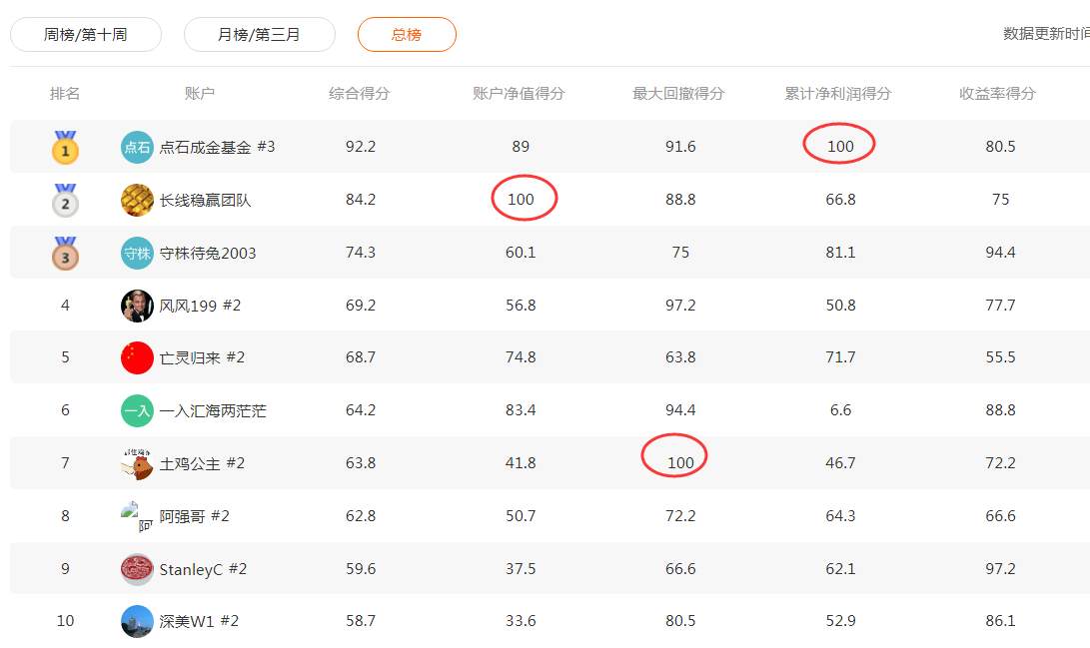Click drawdown score 100 for 土鸡公主
This screenshot has height=648, width=1090.
(x=680, y=462)
